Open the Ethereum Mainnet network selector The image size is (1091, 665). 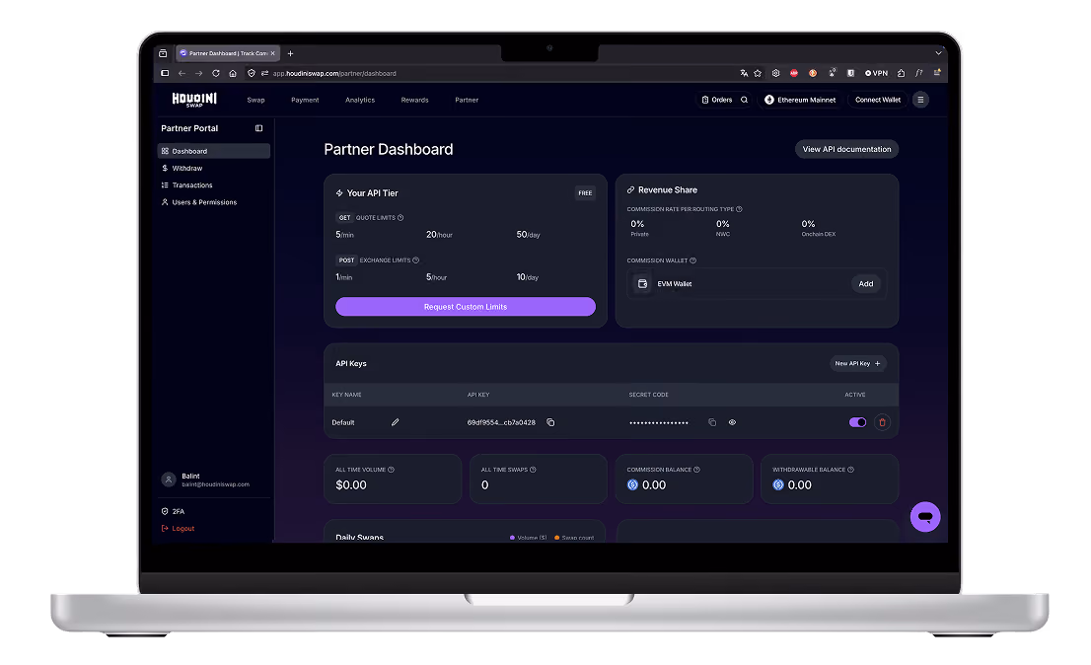tap(800, 100)
